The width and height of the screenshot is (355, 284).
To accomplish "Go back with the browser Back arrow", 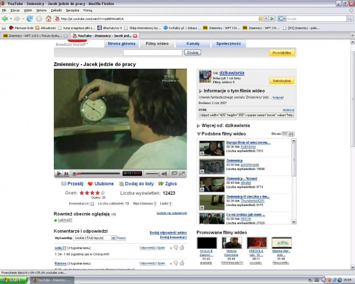I will coord(5,19).
